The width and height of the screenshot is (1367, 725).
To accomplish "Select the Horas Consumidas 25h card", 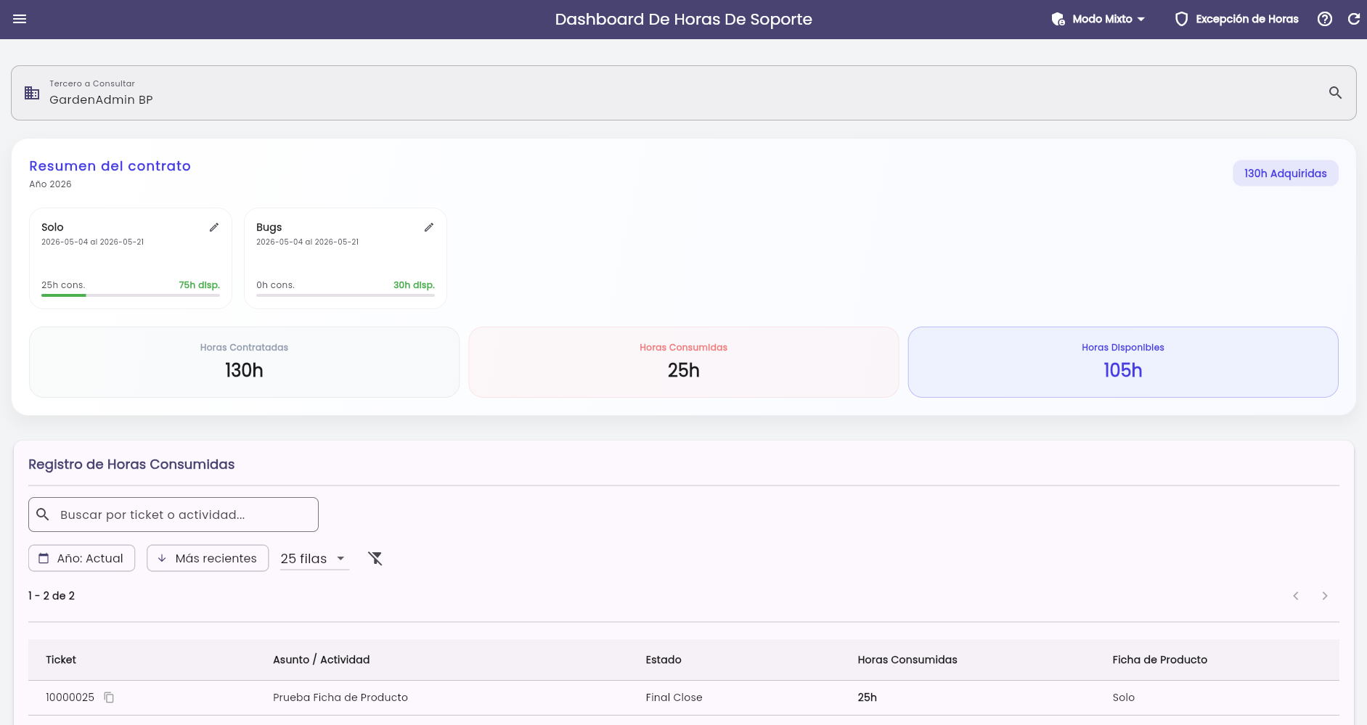I will (683, 362).
